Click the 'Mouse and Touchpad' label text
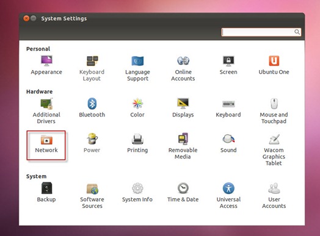Viewport: 320px width, 236px height. (x=274, y=118)
